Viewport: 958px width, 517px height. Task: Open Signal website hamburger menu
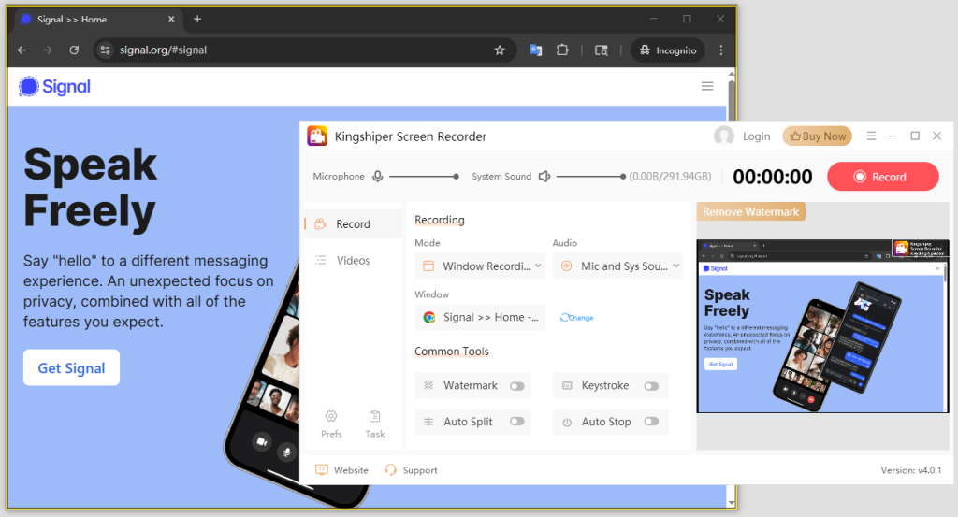click(x=707, y=86)
